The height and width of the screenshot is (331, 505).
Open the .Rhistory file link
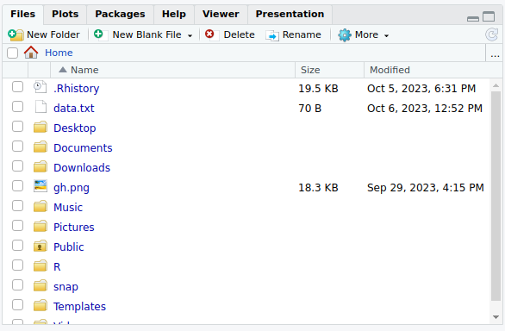pos(77,88)
